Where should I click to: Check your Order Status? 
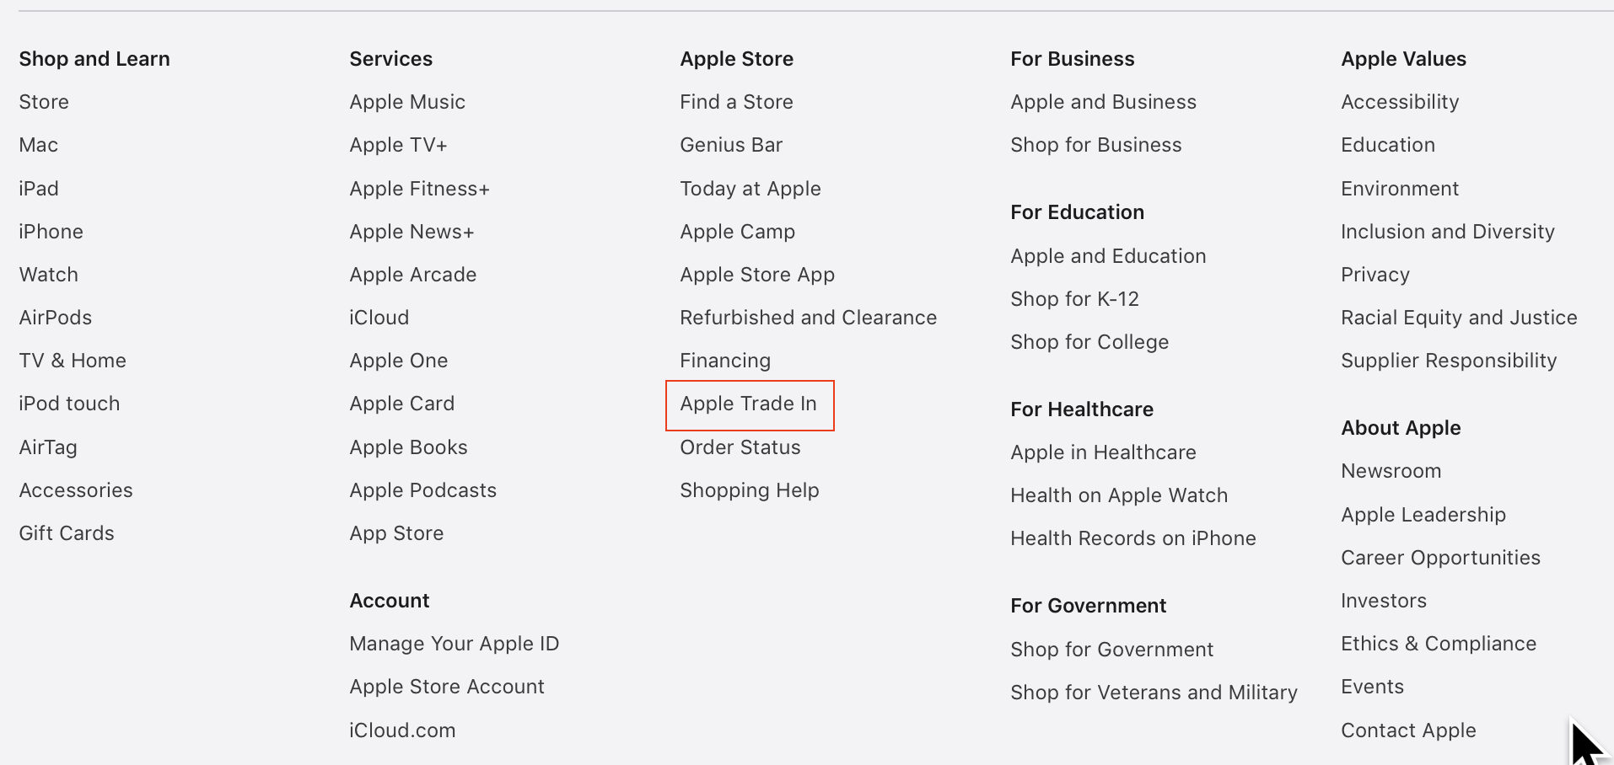pos(740,447)
